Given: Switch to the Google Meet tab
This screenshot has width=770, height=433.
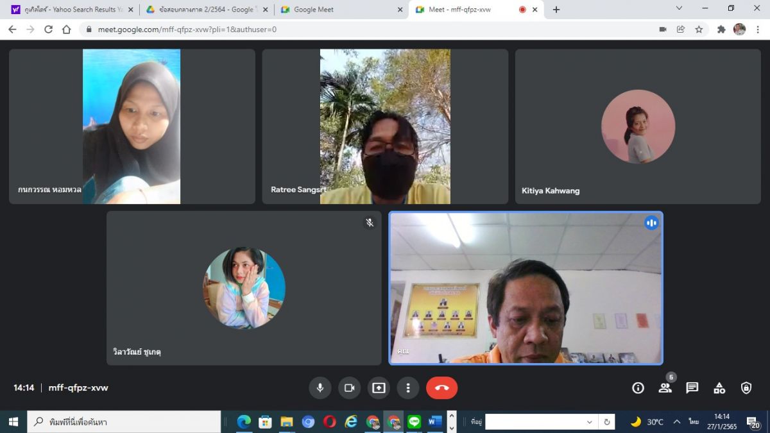Looking at the screenshot, I should click(340, 10).
